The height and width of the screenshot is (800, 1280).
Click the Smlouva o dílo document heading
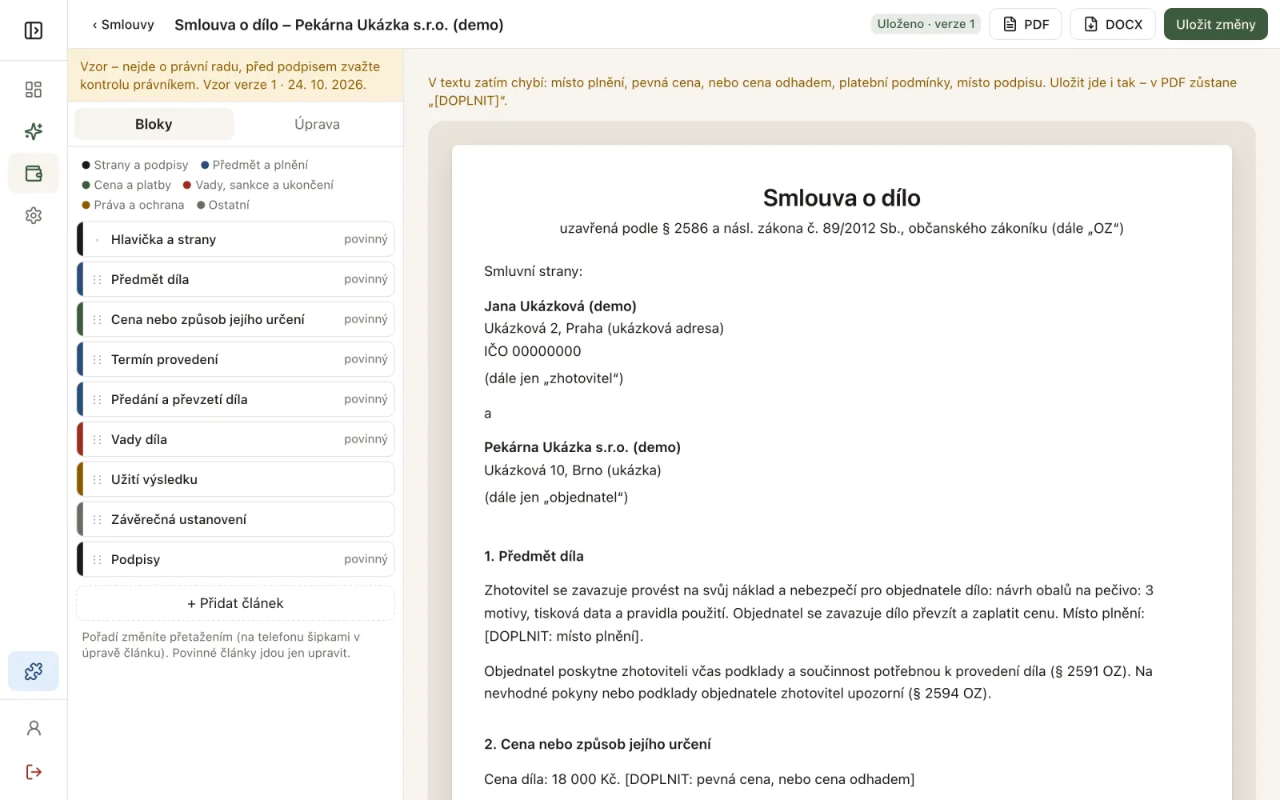coord(842,198)
